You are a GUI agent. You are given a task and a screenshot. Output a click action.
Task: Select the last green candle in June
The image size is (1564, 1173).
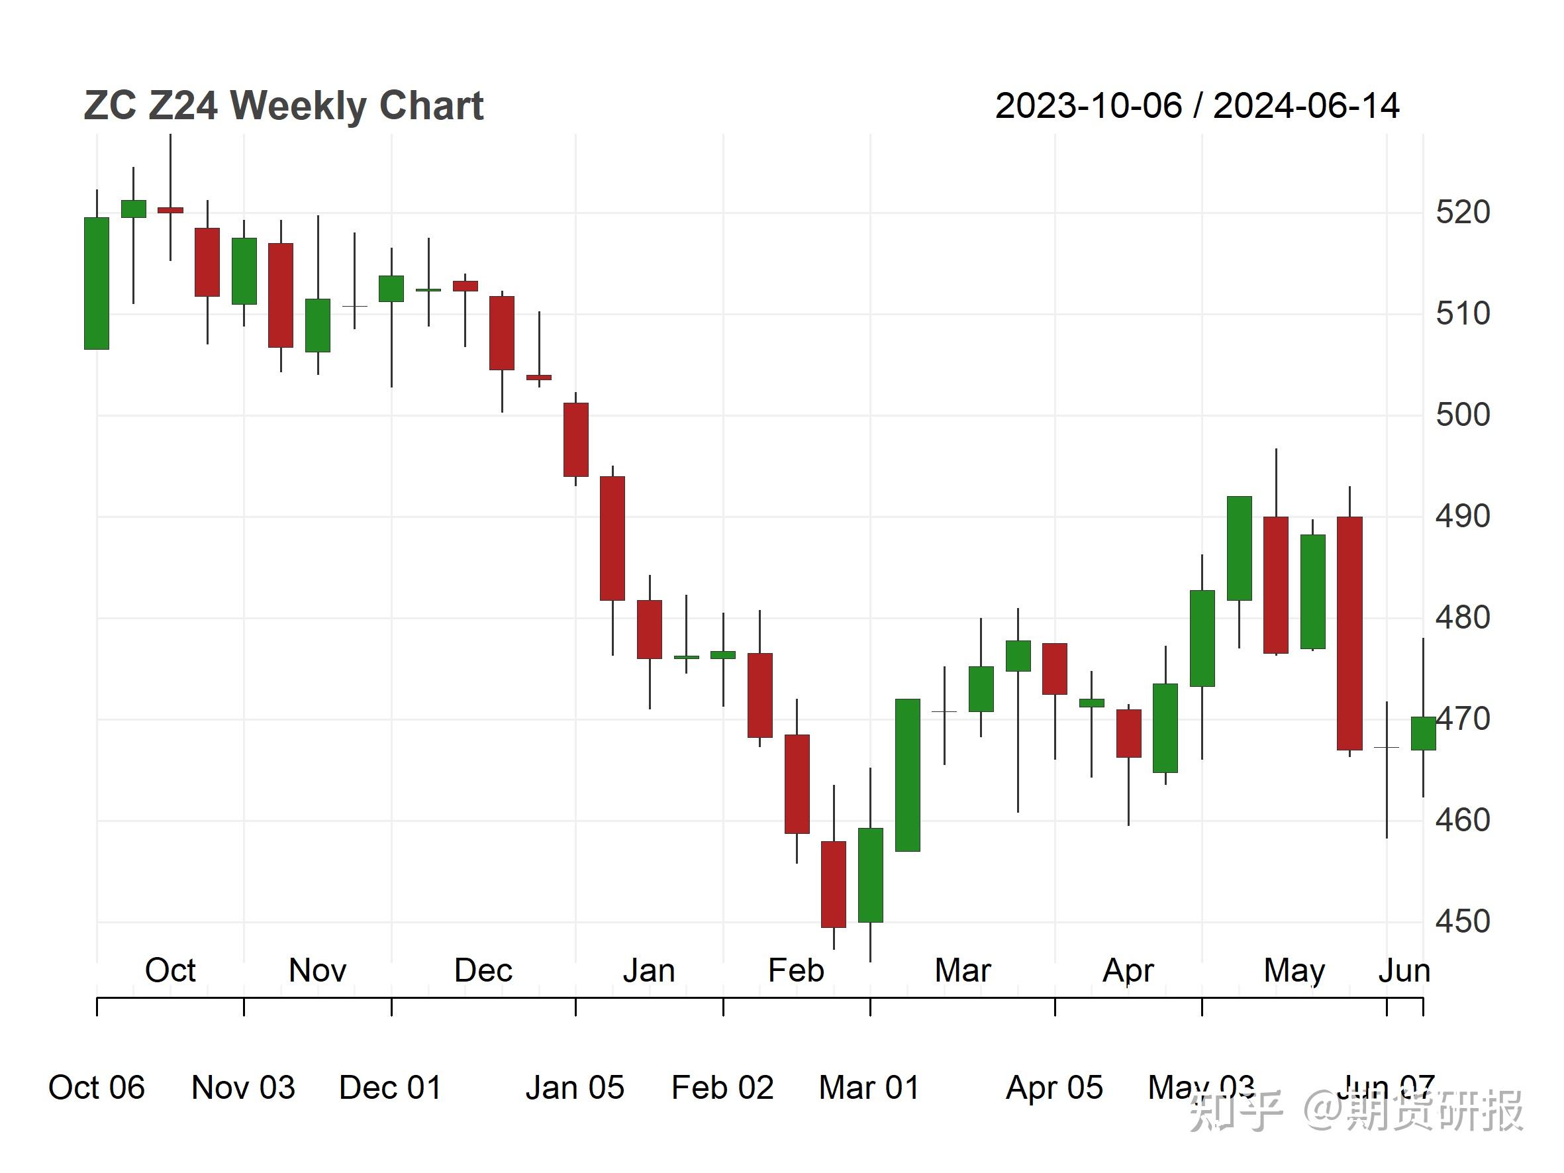[x=1422, y=733]
